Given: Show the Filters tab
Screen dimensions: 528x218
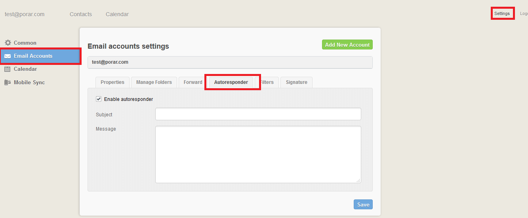Looking at the screenshot, I should (x=268, y=82).
